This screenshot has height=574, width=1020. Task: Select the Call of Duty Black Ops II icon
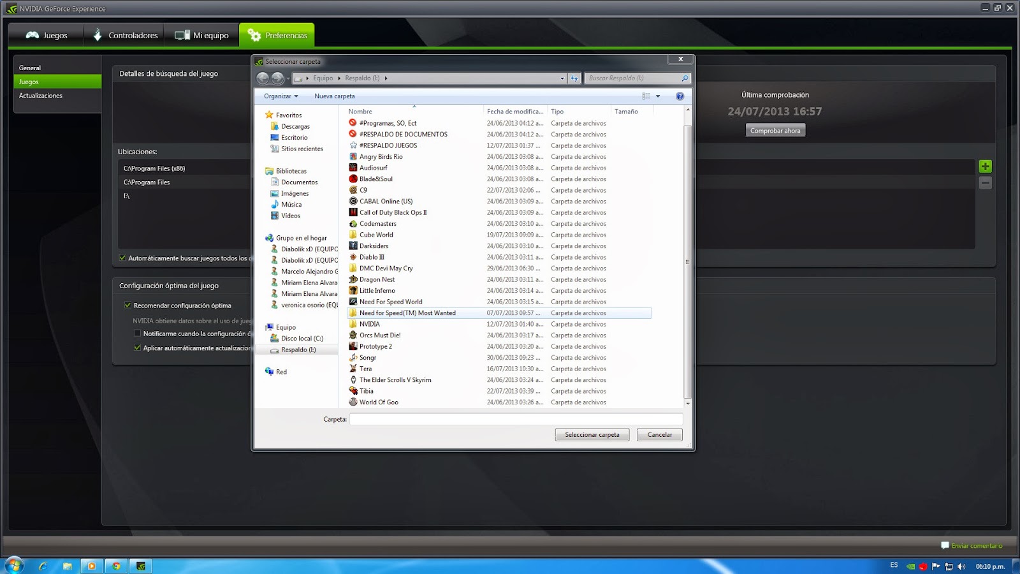353,212
